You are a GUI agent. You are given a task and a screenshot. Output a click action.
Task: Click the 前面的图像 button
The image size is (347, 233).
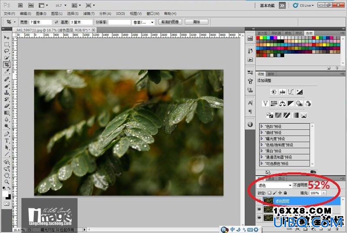coord(170,22)
